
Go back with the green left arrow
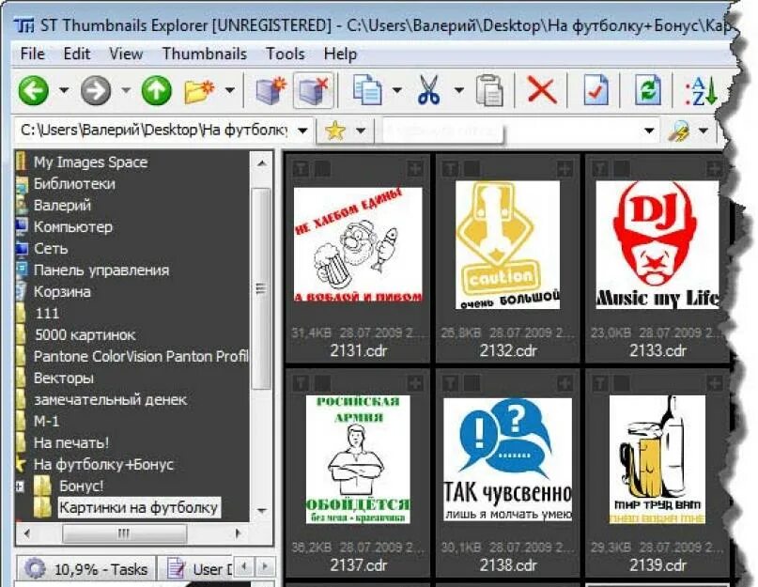(34, 90)
